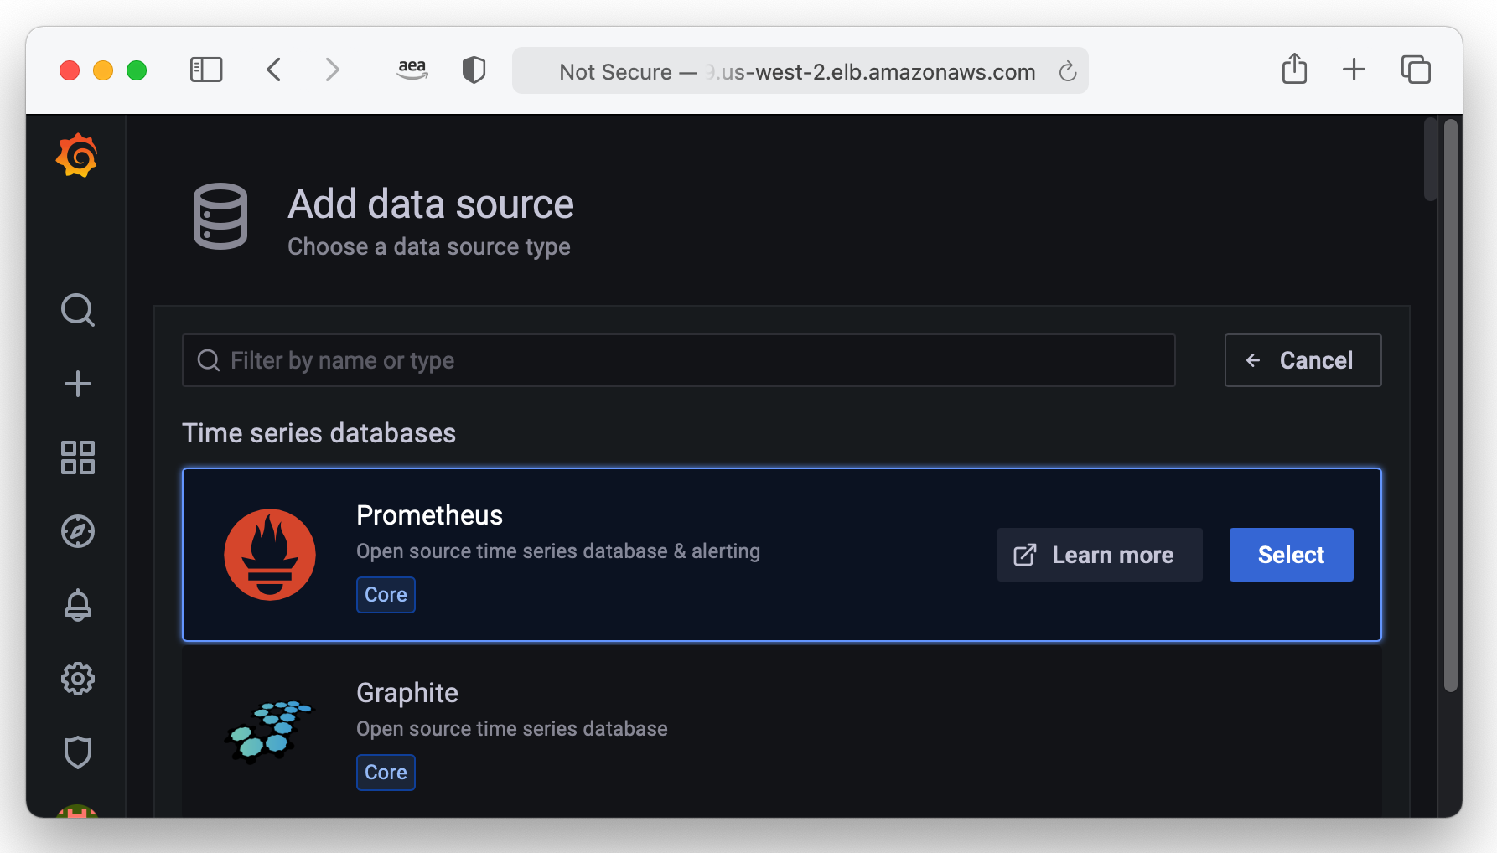Open the privacy report shield icon
The height and width of the screenshot is (853, 1497).
474,70
